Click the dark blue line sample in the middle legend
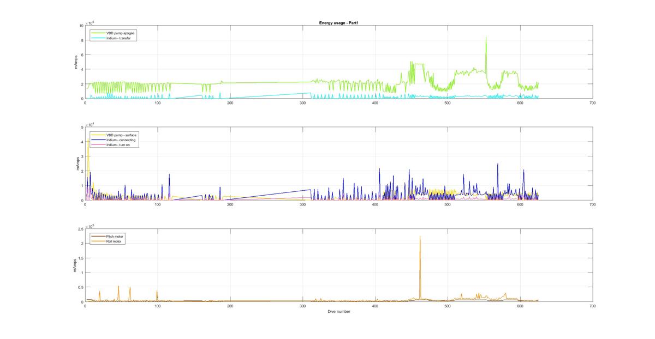 [99, 140]
